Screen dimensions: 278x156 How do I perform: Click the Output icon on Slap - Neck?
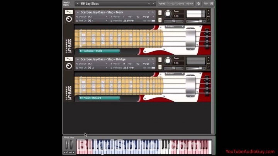coord(77,17)
